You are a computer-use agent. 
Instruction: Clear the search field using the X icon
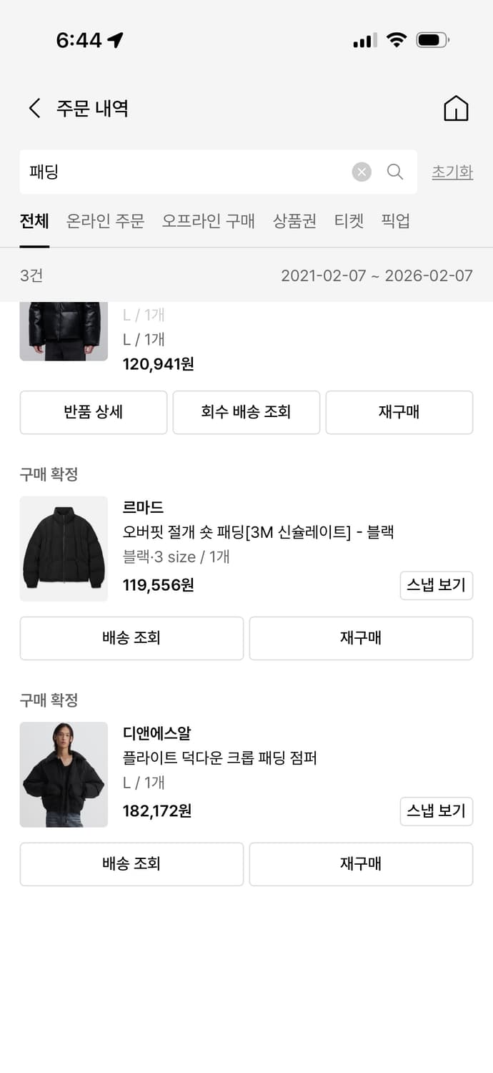(x=362, y=172)
